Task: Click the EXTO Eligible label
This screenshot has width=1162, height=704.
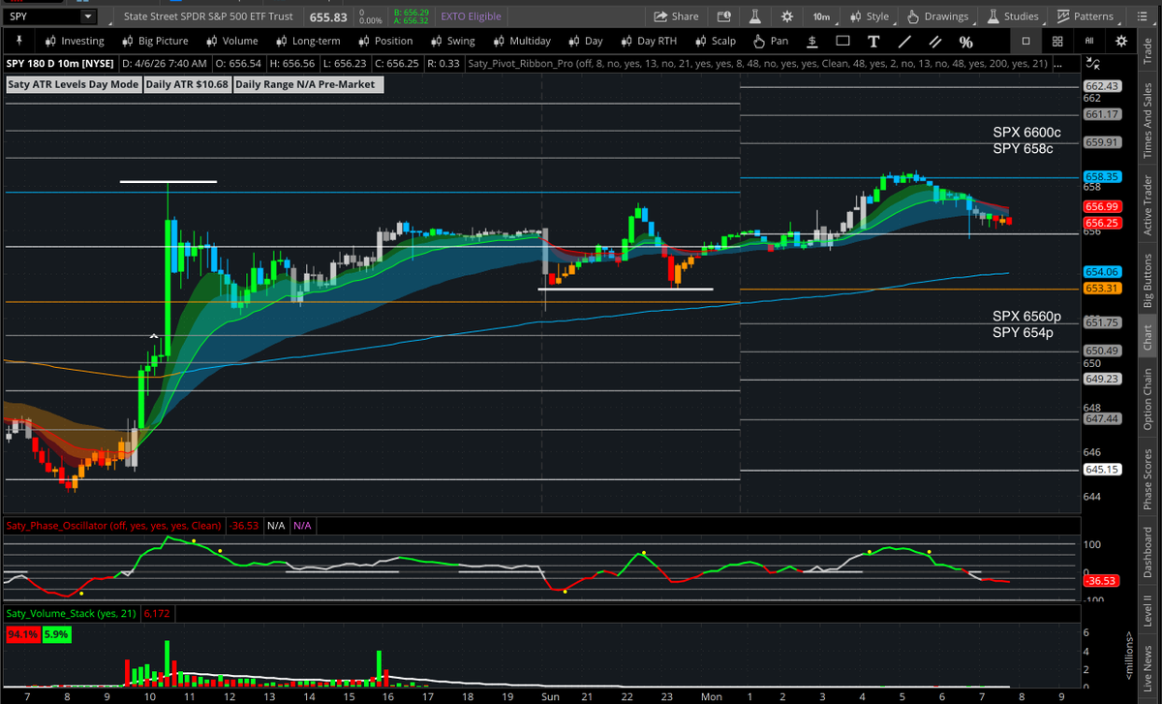Action: (x=470, y=16)
